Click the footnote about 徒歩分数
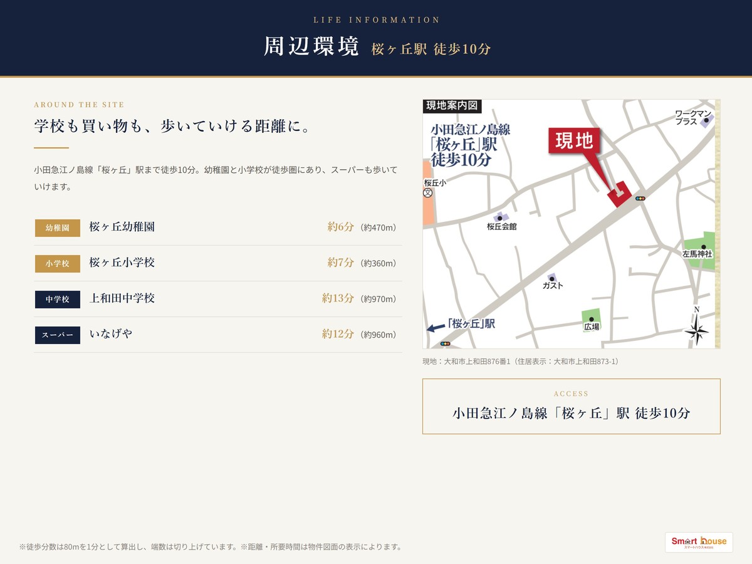The width and height of the screenshot is (752, 564). pyautogui.click(x=210, y=546)
